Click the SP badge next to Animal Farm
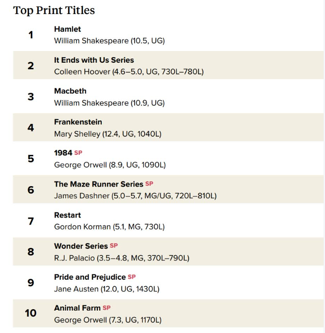This screenshot has width=325, height=333. pos(107,308)
